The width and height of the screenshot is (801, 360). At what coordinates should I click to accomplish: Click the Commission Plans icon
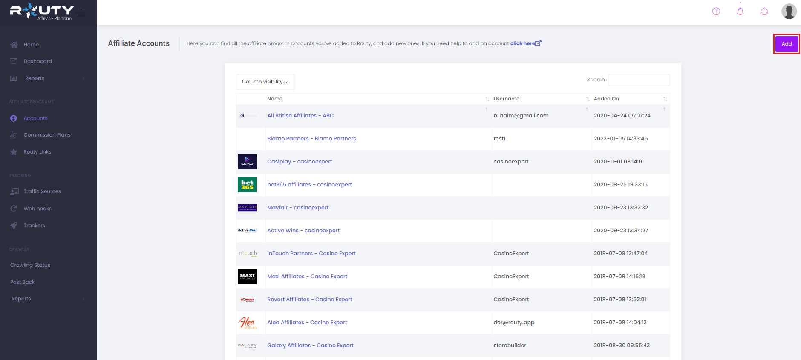pos(14,135)
